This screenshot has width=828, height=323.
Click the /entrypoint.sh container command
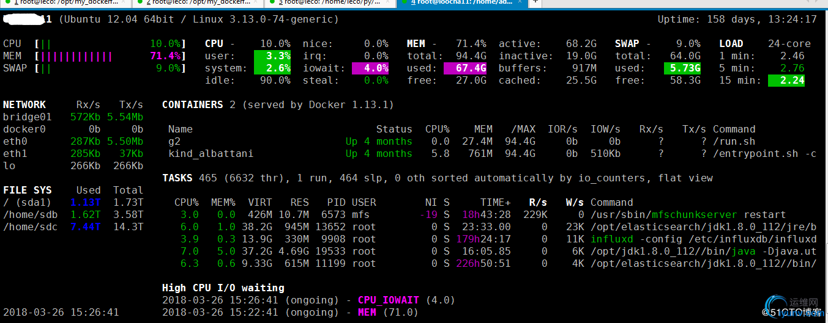pyautogui.click(x=765, y=154)
